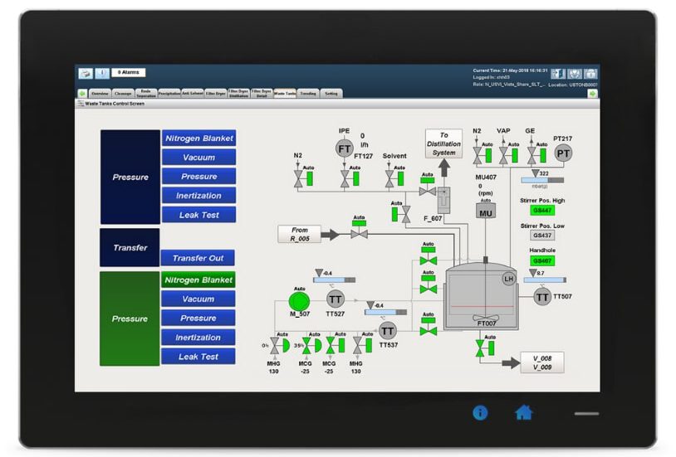Switch to the Setting tab

(331, 94)
